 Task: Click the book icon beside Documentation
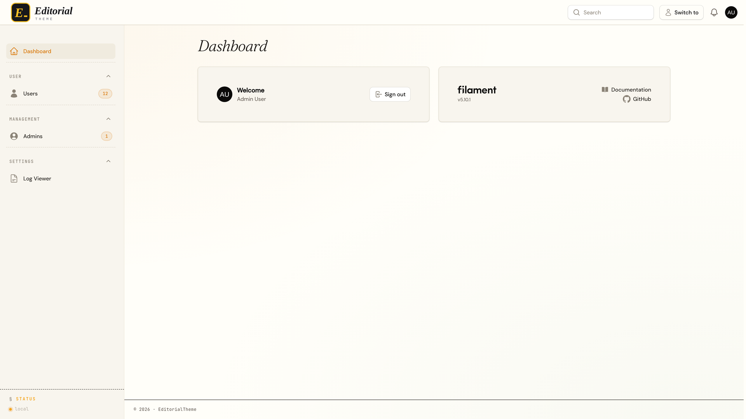pyautogui.click(x=605, y=90)
